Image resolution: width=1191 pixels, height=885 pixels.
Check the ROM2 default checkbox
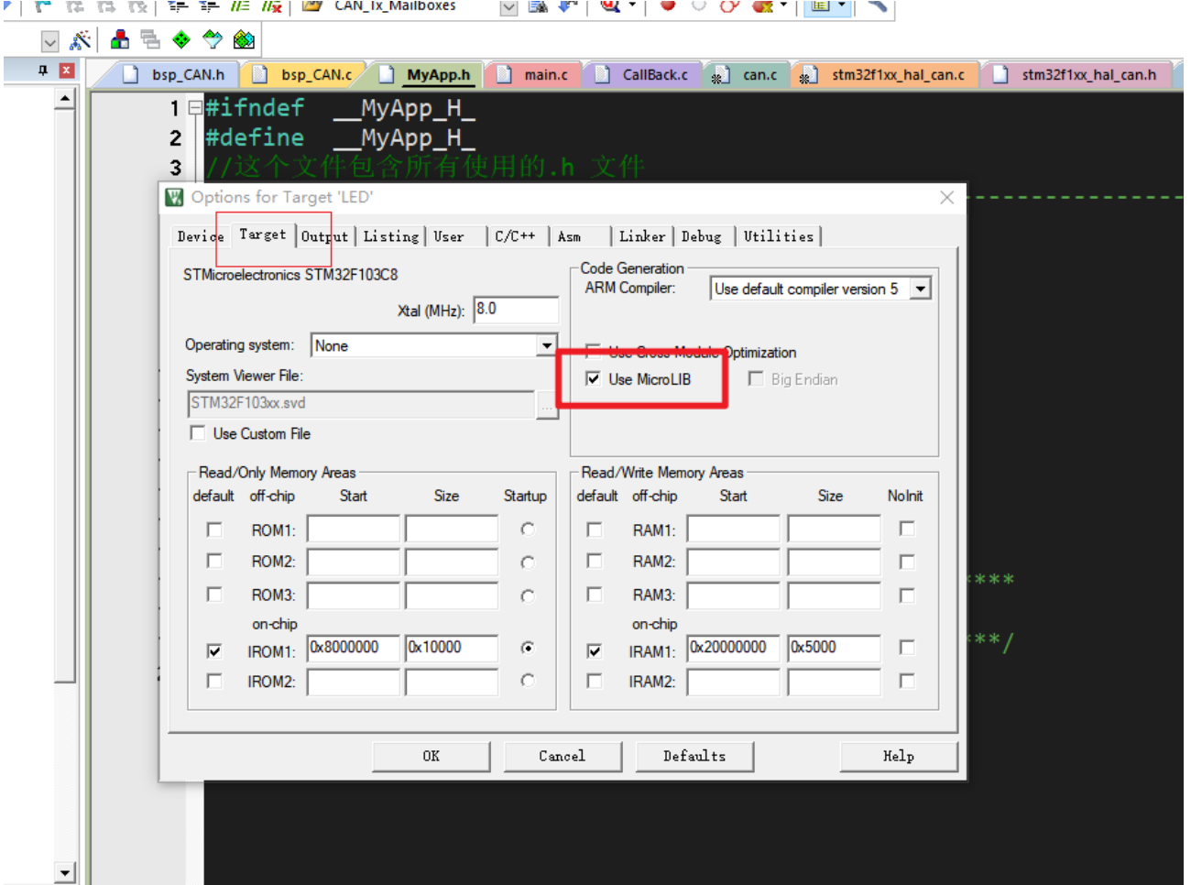coord(214,561)
